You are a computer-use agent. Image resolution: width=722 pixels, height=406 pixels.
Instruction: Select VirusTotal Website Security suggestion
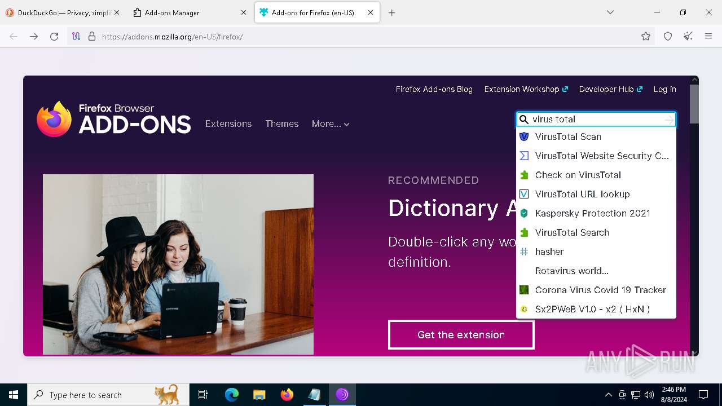[x=596, y=156]
